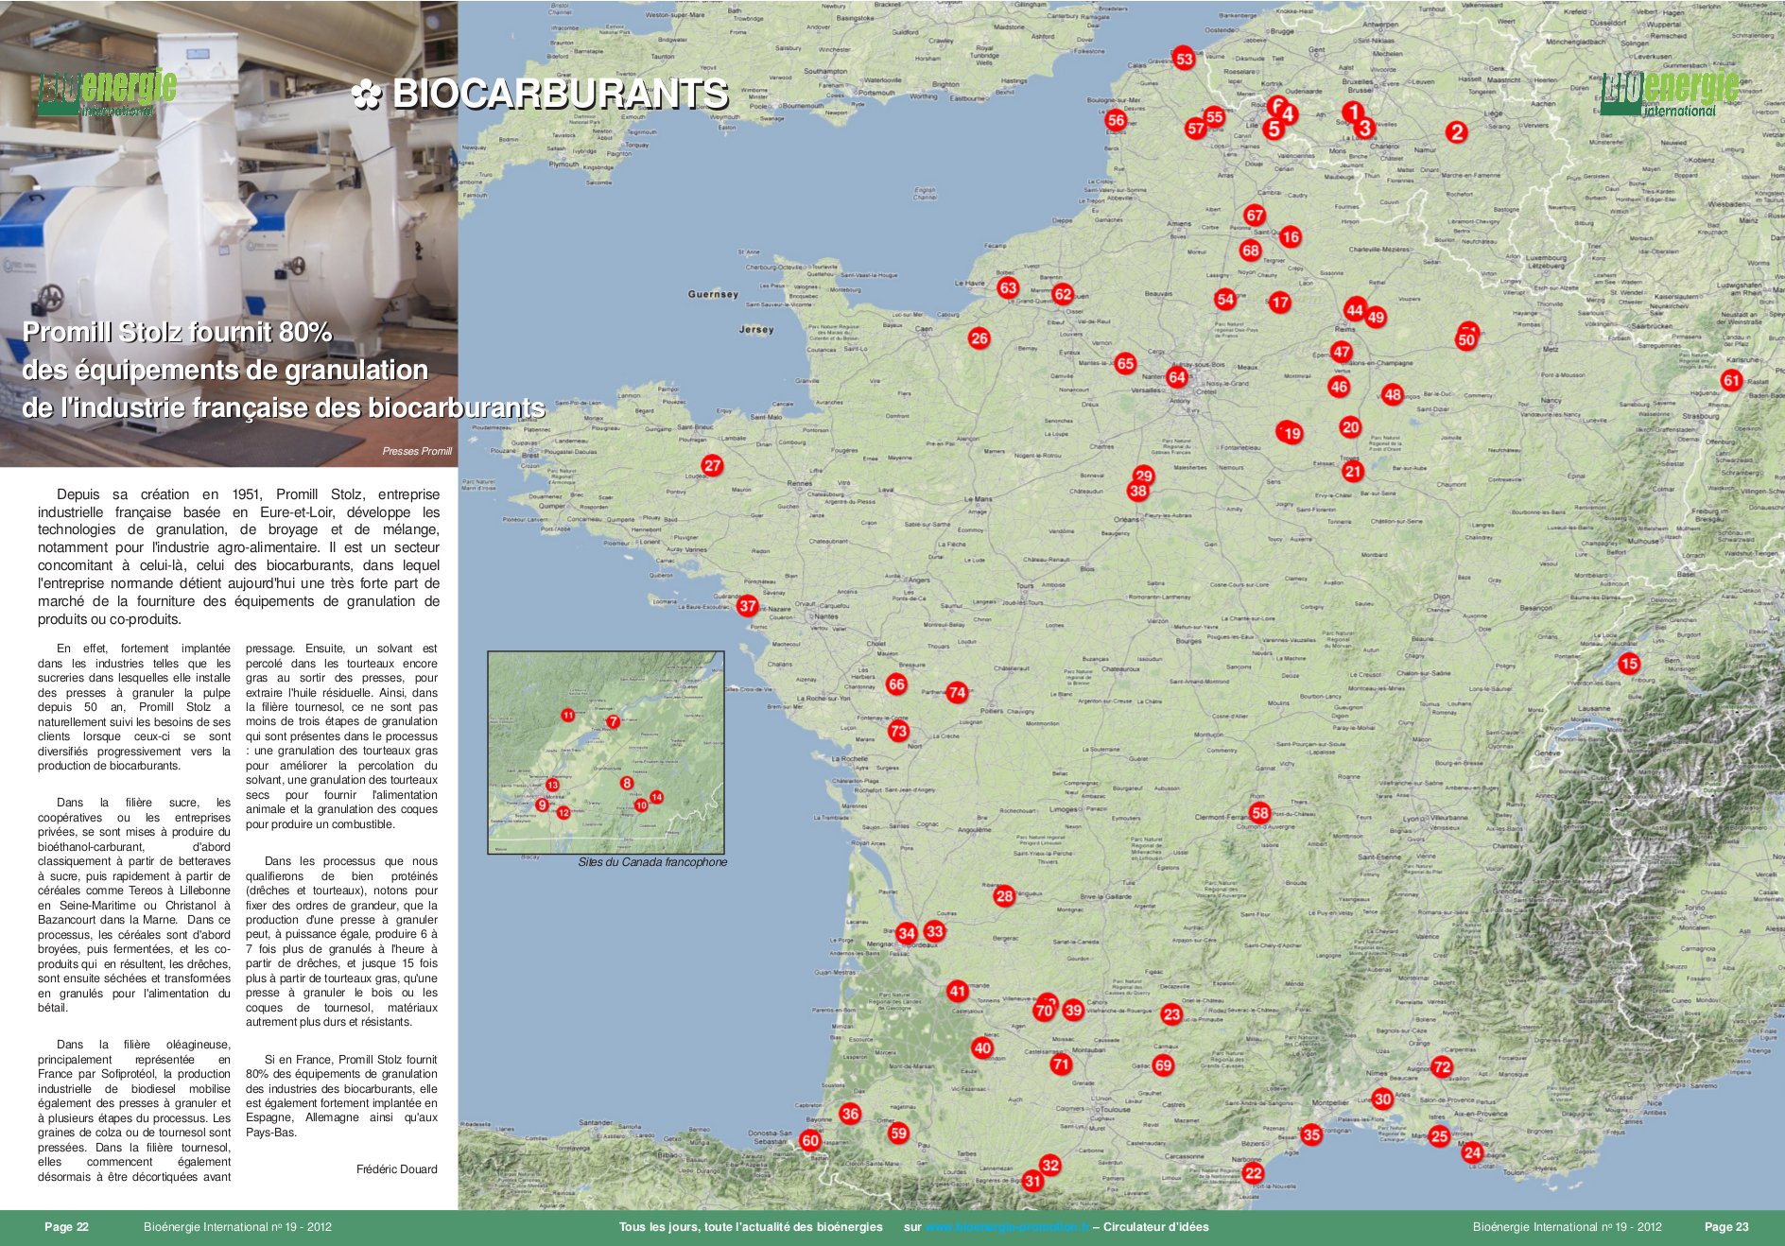Select map marker 39
This screenshot has height=1246, width=1785.
(1072, 1010)
